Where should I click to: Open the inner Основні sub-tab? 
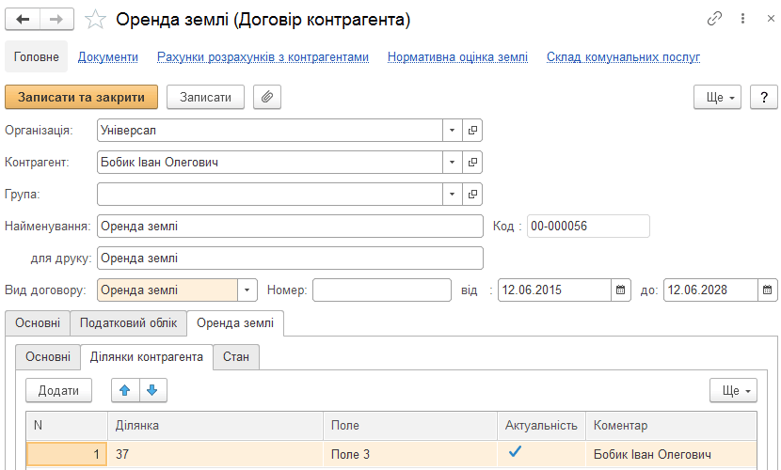tap(48, 357)
